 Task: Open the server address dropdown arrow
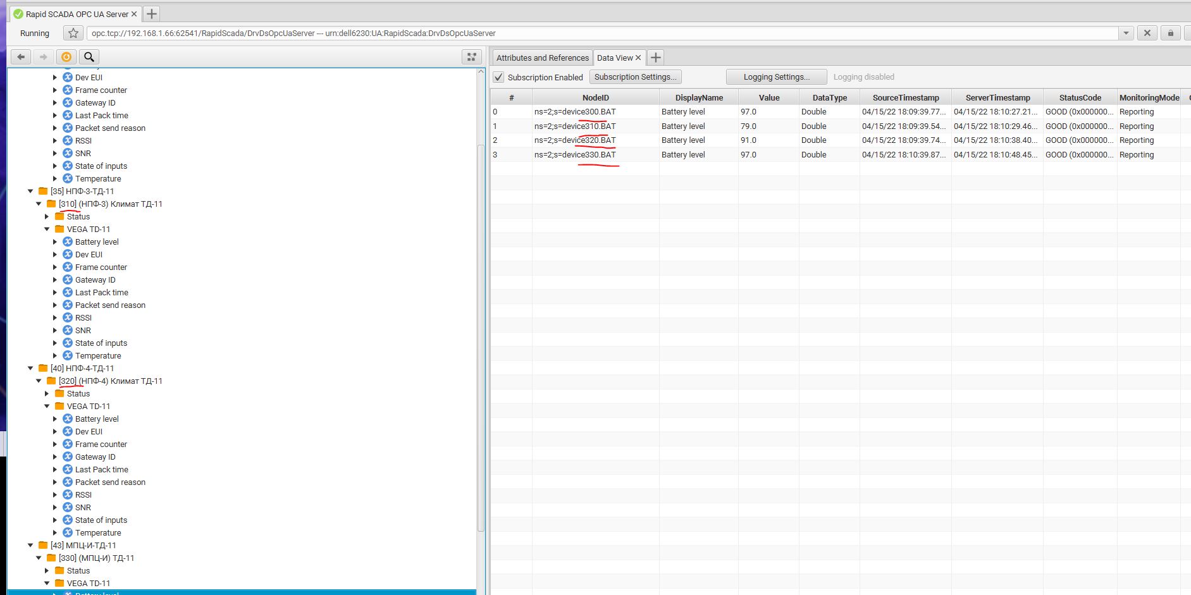click(x=1126, y=34)
